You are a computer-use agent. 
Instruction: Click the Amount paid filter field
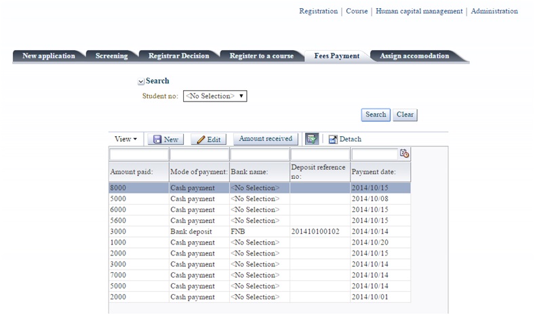coord(138,154)
